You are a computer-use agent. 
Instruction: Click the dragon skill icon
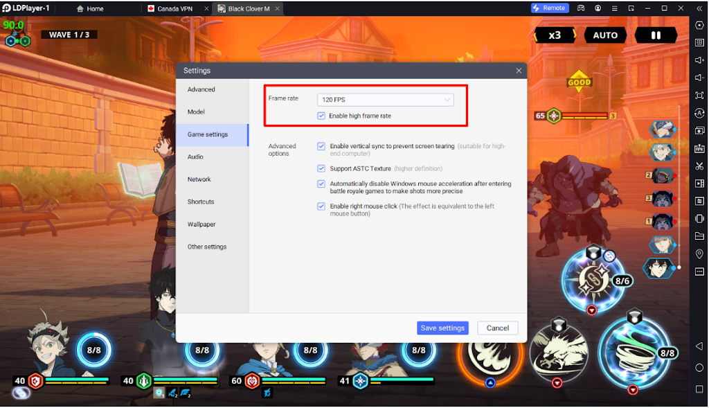click(x=559, y=353)
